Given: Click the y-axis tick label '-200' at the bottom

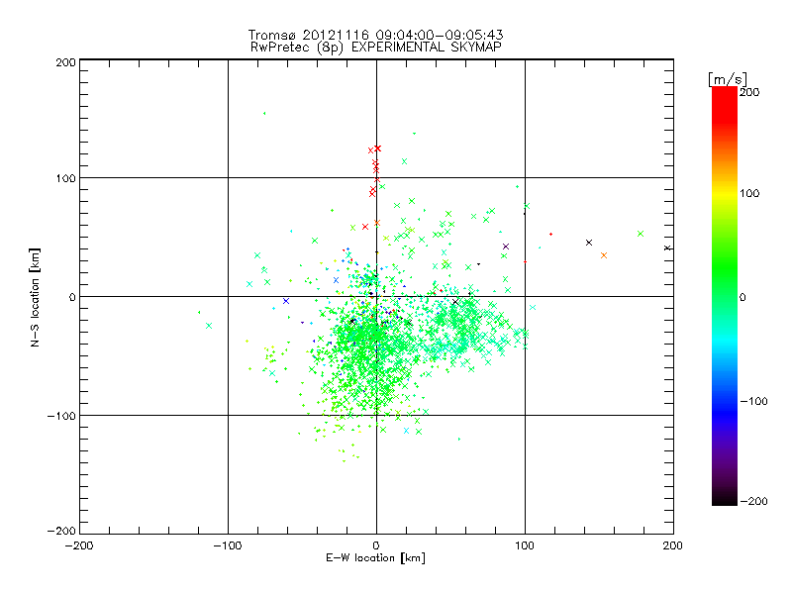Looking at the screenshot, I should (x=61, y=531).
